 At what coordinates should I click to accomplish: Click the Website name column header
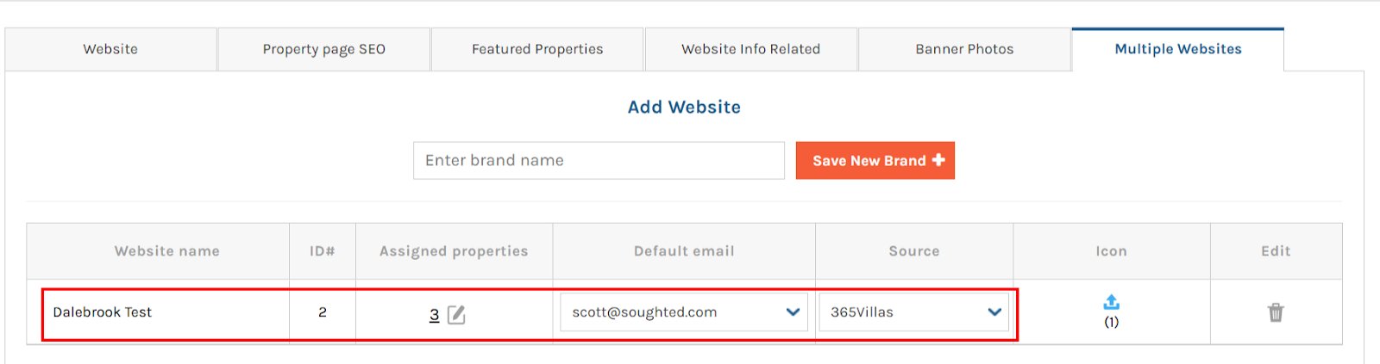(166, 251)
